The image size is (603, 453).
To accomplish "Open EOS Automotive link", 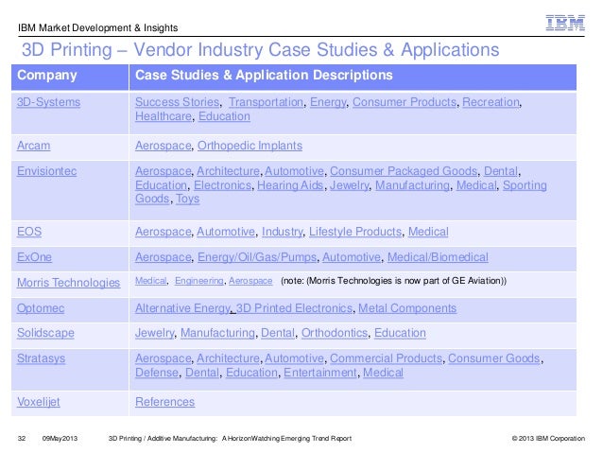I will (226, 232).
